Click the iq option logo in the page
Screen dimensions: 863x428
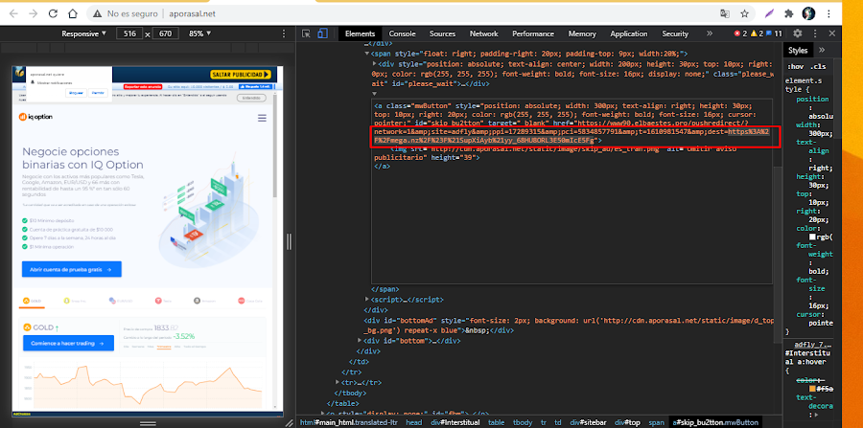tap(35, 117)
